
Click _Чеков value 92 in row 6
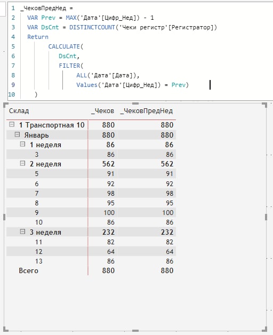[111, 184]
